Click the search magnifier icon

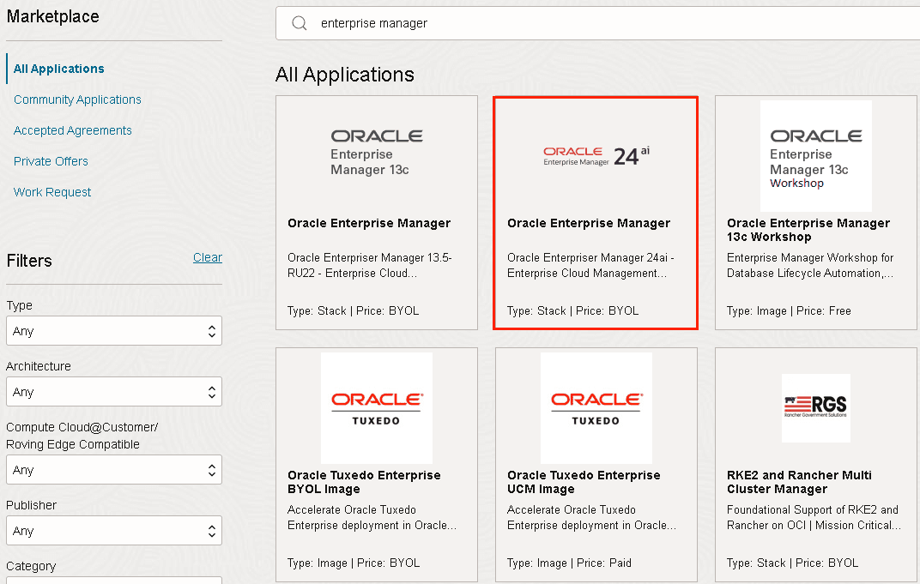pyautogui.click(x=300, y=23)
